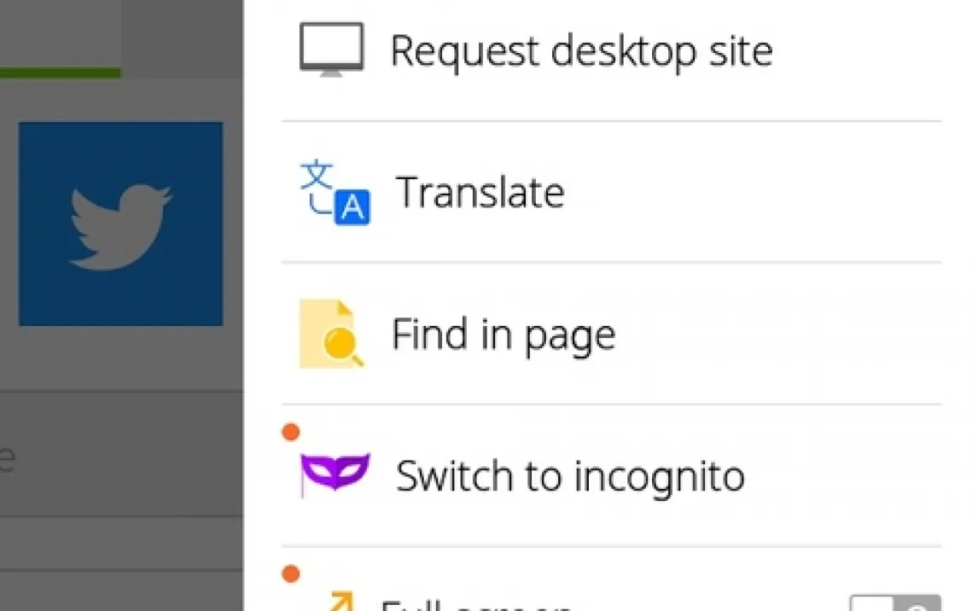Click the purple incognito mask icon

(335, 473)
